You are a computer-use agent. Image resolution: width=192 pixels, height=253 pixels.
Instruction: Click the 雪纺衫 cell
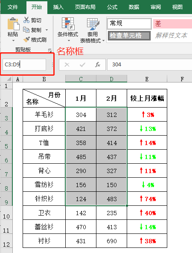point(44,185)
